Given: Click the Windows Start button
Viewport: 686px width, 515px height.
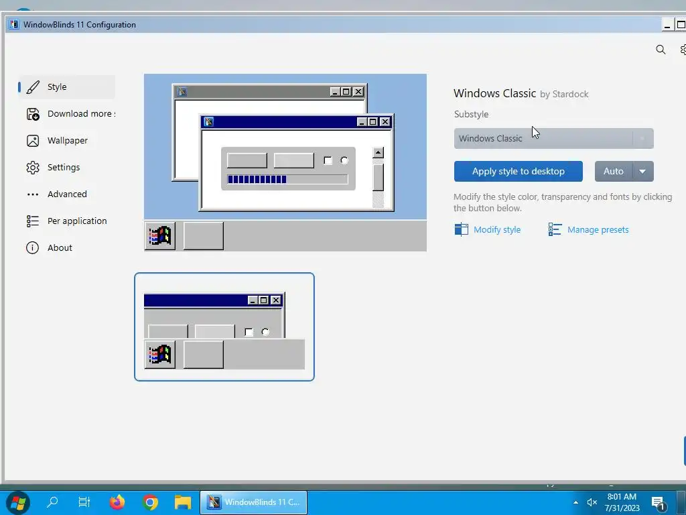Looking at the screenshot, I should click(18, 502).
